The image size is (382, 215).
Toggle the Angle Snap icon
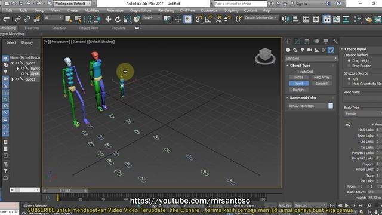(x=208, y=19)
